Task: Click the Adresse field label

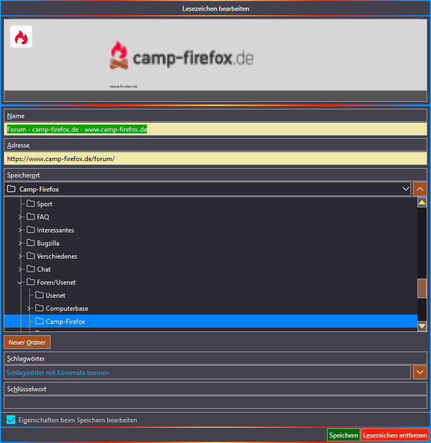Action: tap(19, 145)
